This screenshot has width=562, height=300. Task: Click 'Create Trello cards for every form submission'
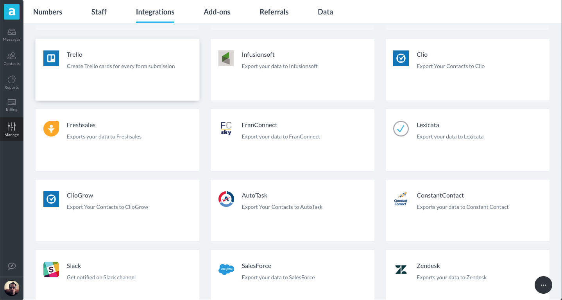tap(121, 66)
